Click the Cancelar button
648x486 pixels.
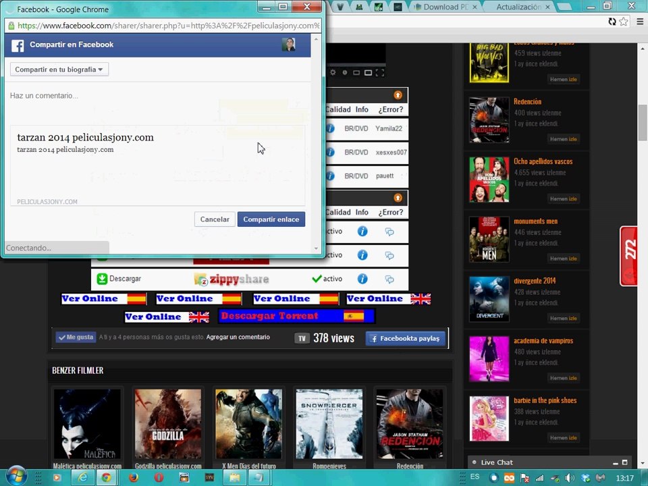coord(215,219)
